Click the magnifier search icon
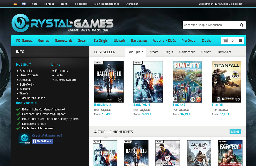This screenshot has width=256, height=166. tap(241, 25)
